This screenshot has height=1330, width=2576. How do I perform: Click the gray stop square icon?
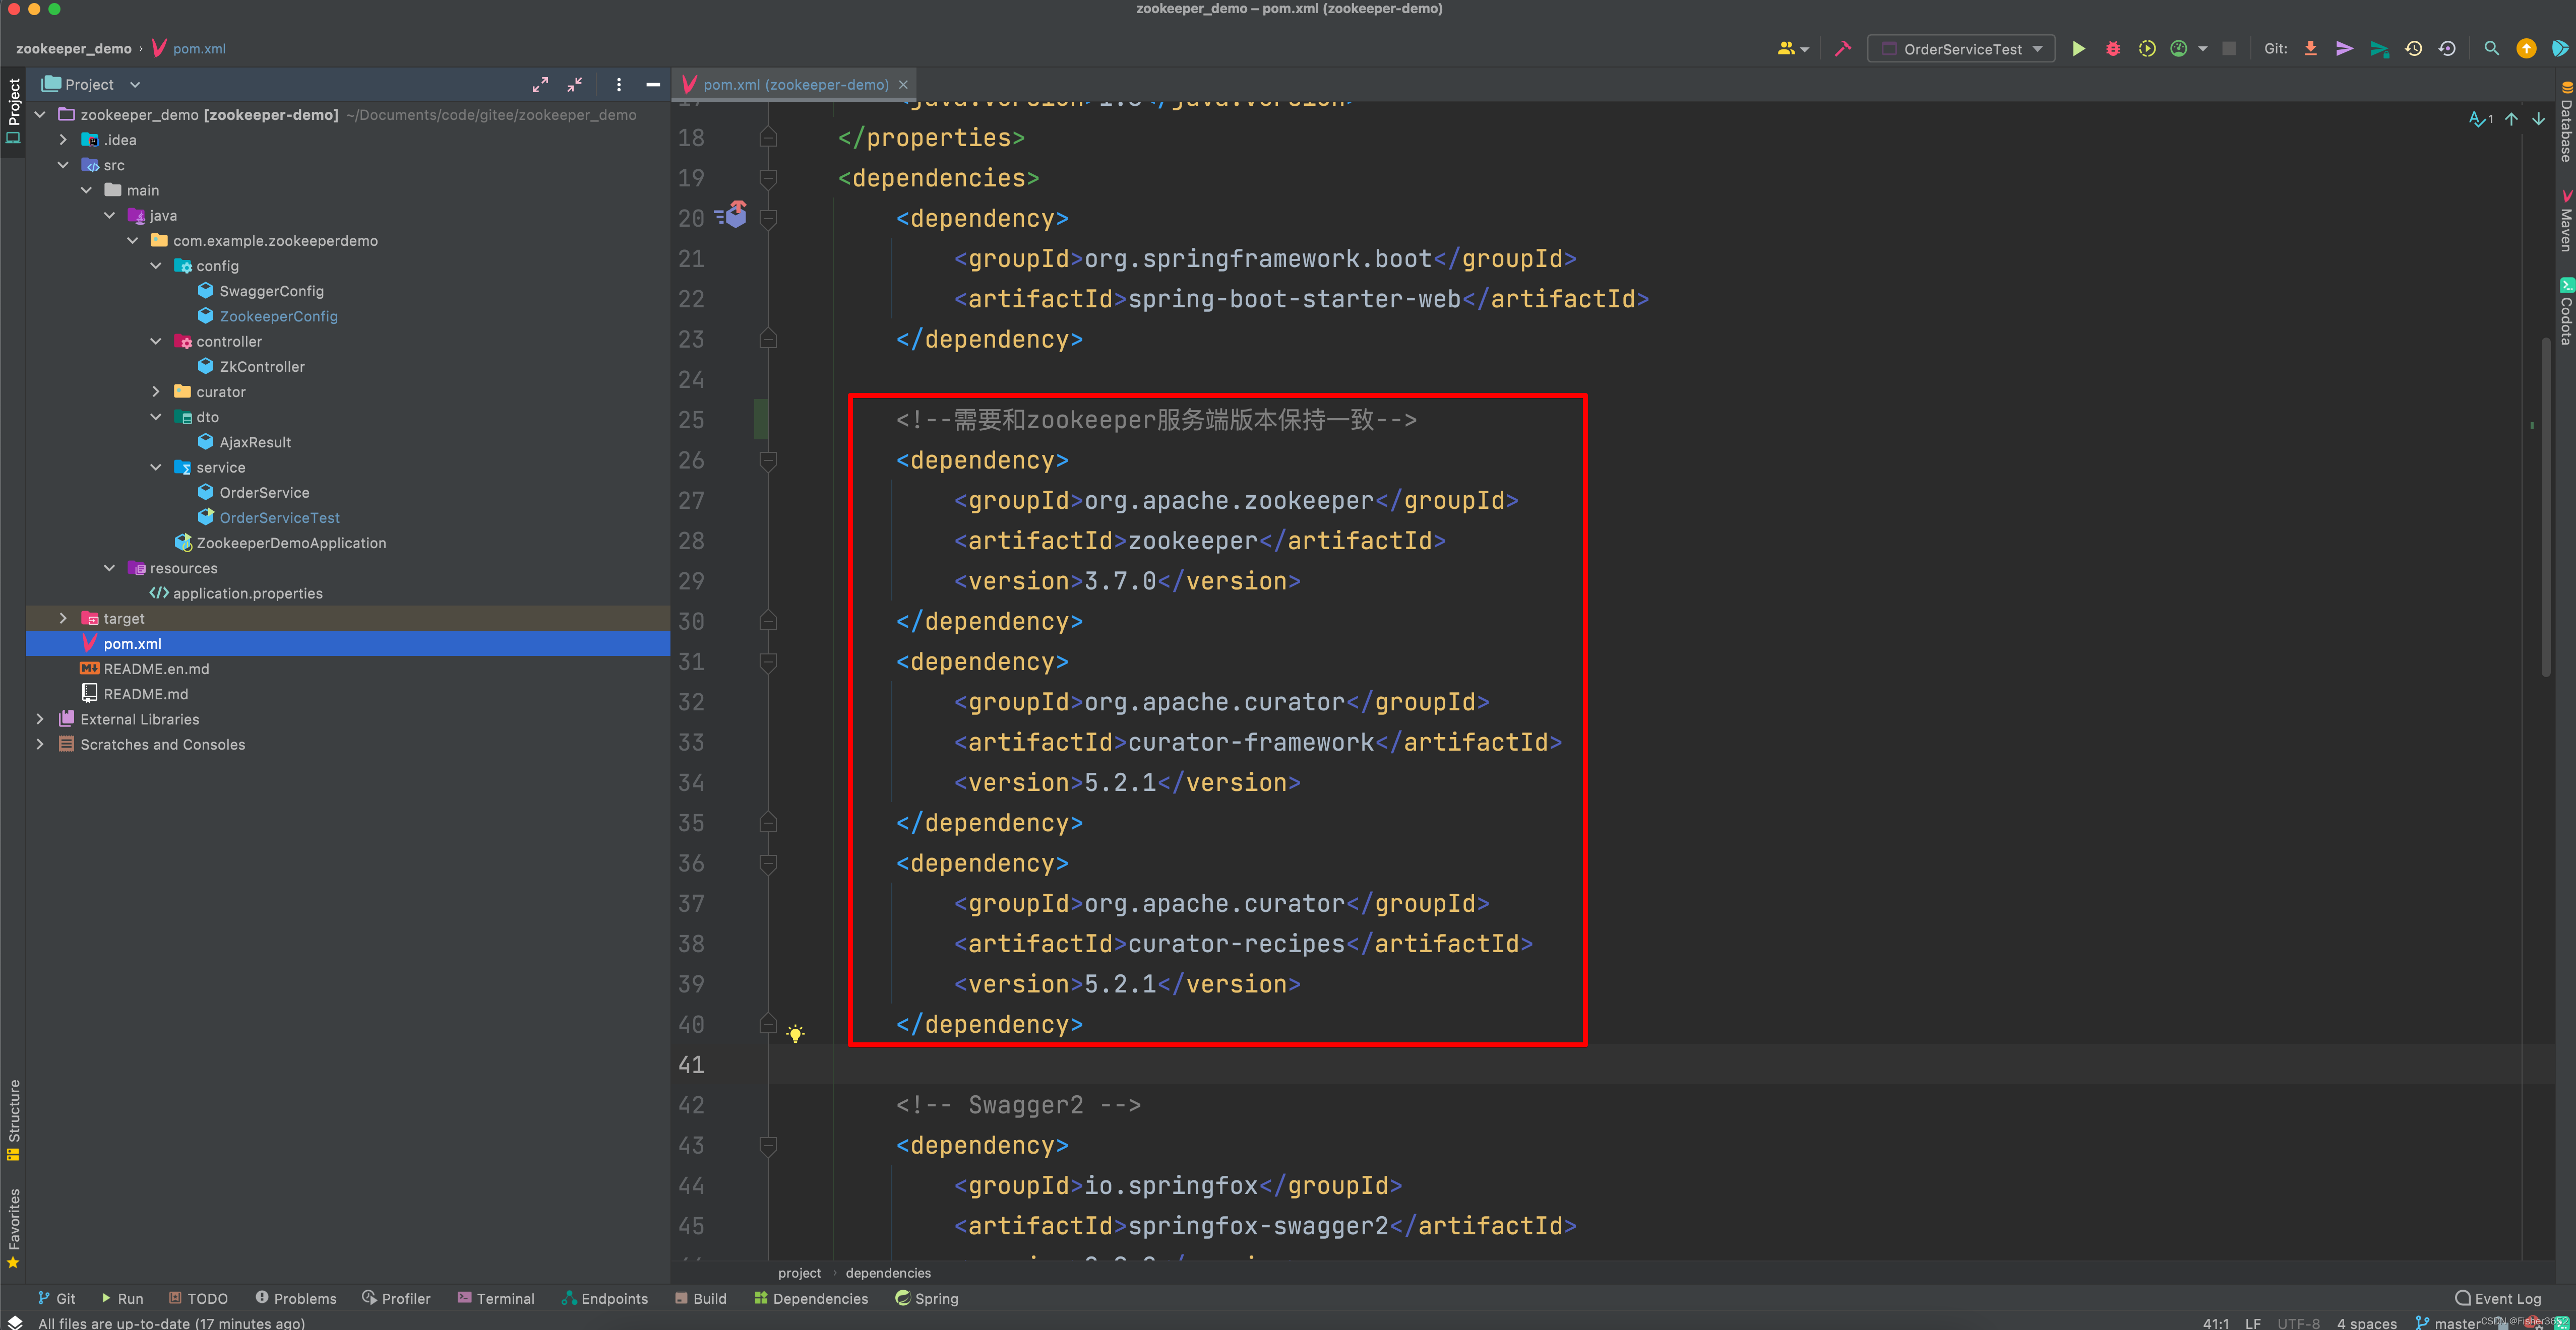click(2229, 49)
